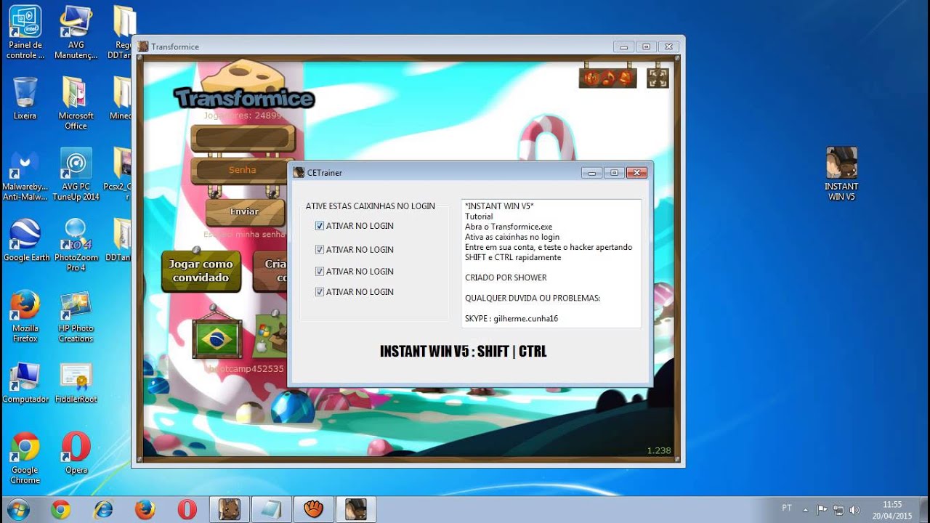The height and width of the screenshot is (523, 930).
Task: Show hidden system tray icons
Action: (x=806, y=509)
